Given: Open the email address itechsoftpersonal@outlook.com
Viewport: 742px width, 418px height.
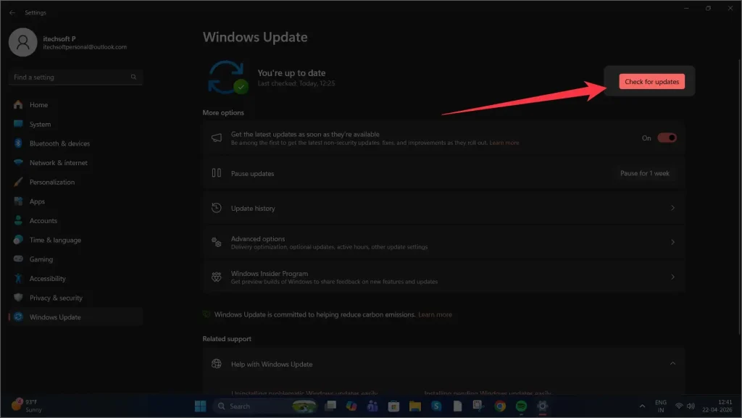Looking at the screenshot, I should [x=85, y=47].
